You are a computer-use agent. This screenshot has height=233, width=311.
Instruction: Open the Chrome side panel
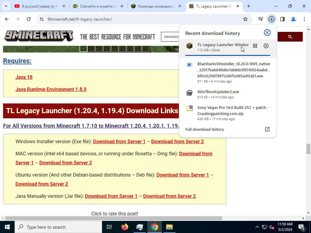point(282,19)
